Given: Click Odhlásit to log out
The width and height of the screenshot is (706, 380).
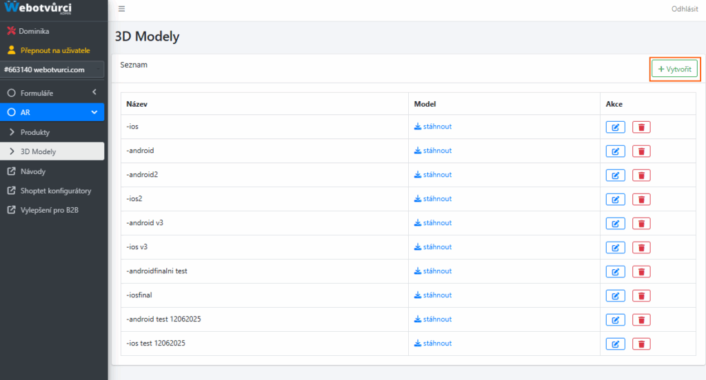Looking at the screenshot, I should coord(685,9).
